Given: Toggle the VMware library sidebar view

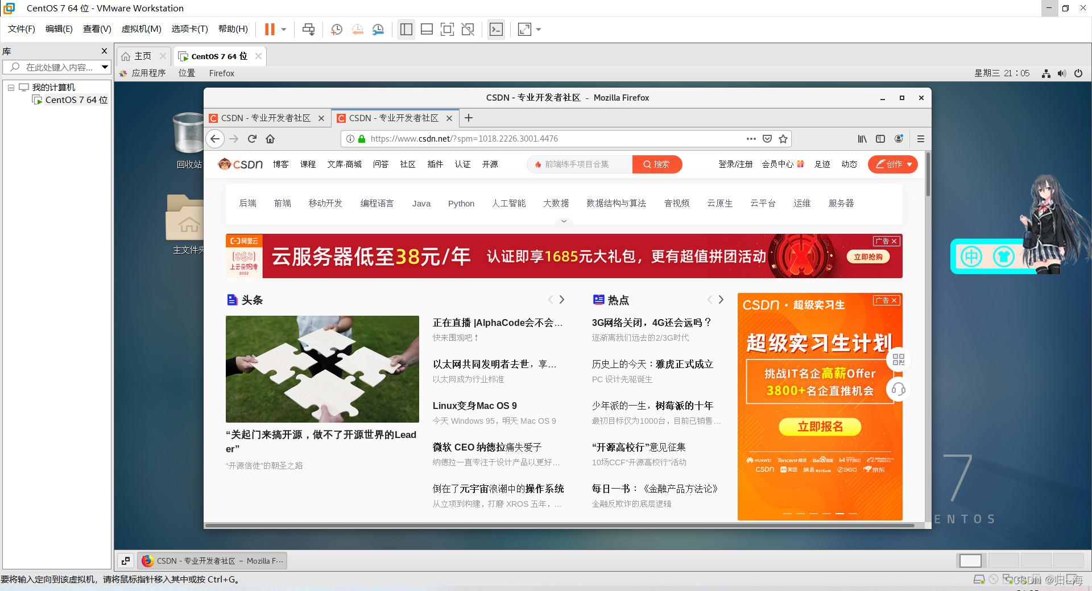Looking at the screenshot, I should coord(406,29).
